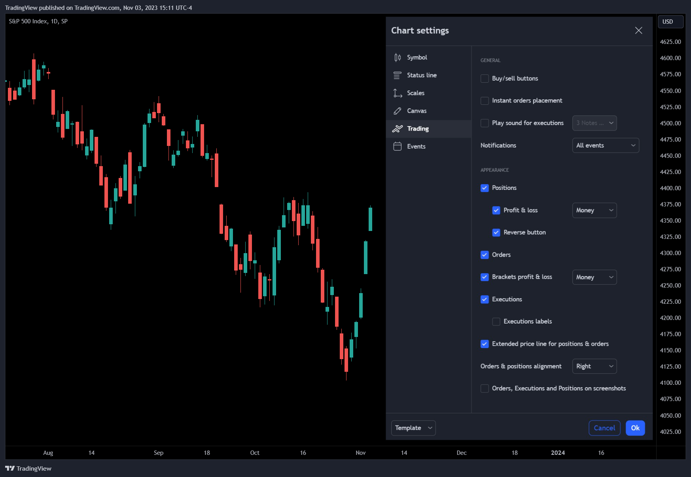Click the S&P 500 Index chart title
This screenshot has height=477, width=691.
click(38, 21)
